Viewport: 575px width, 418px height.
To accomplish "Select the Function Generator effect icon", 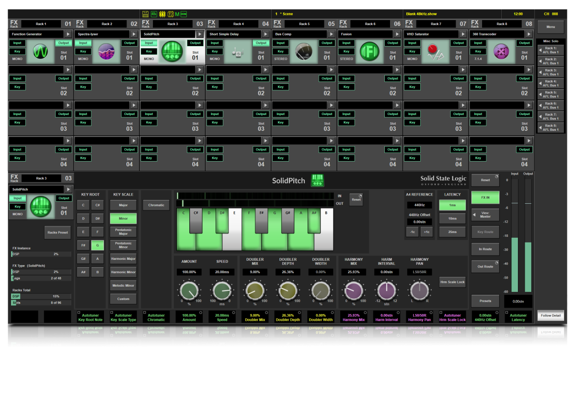I will [x=40, y=51].
